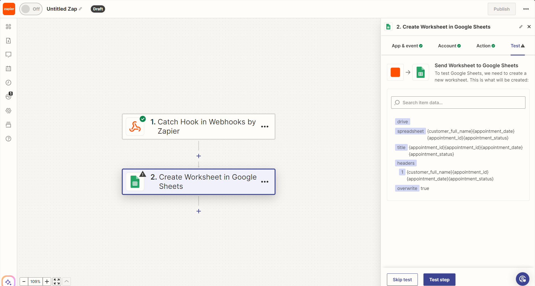
Task: Click the Search item data field
Action: 458,103
